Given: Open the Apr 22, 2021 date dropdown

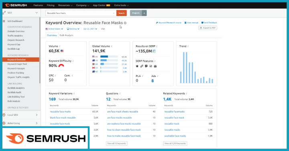Looking at the screenshot, I should (90, 29).
